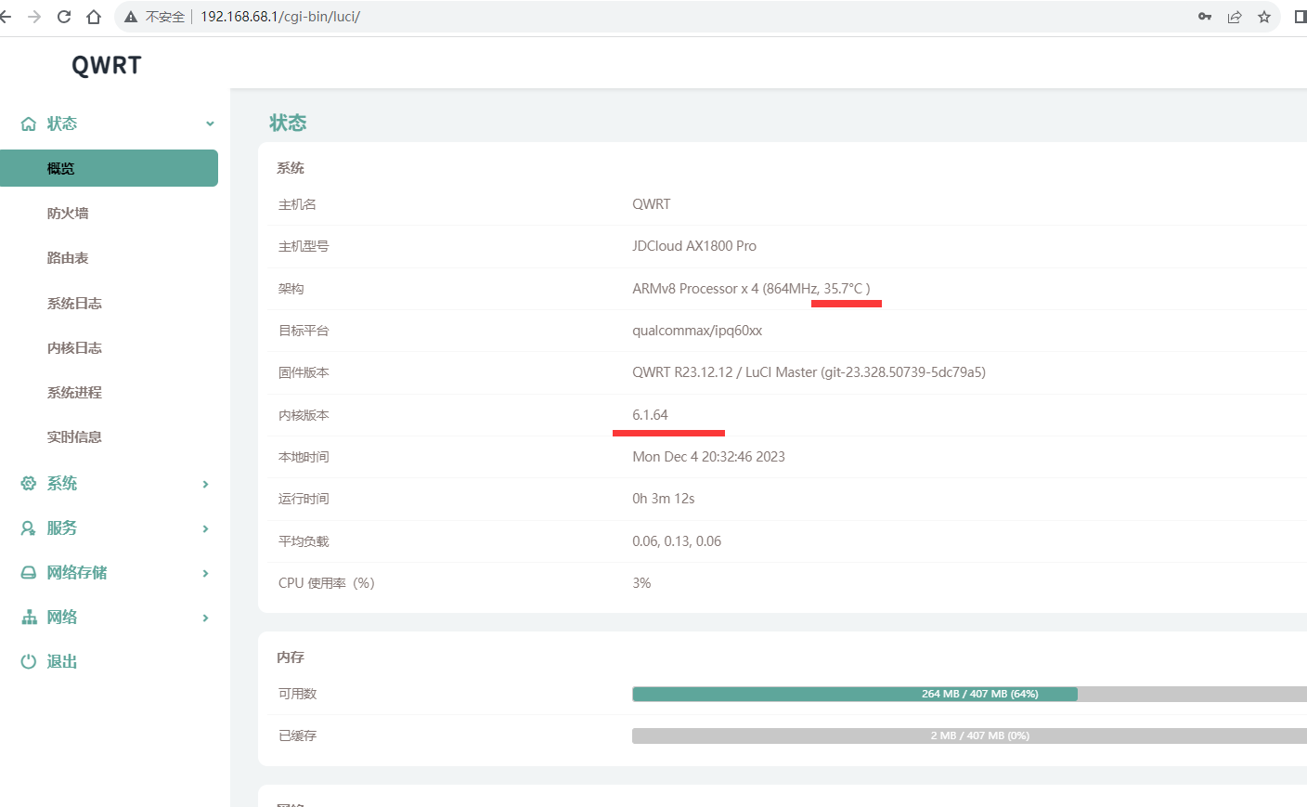Open the 防火墙 page
The image size is (1307, 807).
pos(68,214)
